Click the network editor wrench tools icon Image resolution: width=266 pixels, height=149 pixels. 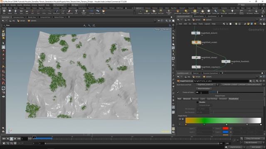(224, 24)
